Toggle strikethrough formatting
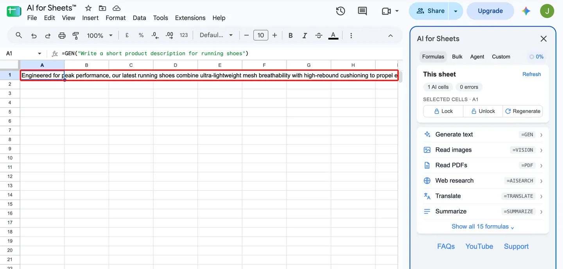The height and width of the screenshot is (269, 563). coord(319,36)
